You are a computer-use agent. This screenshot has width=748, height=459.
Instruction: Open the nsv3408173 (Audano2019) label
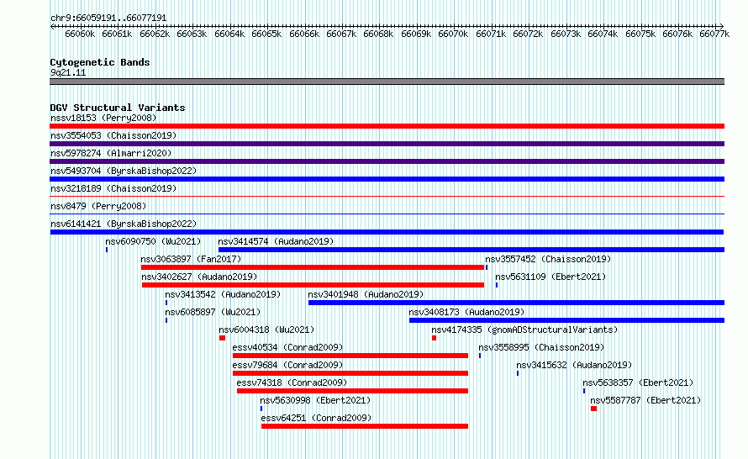tap(466, 312)
